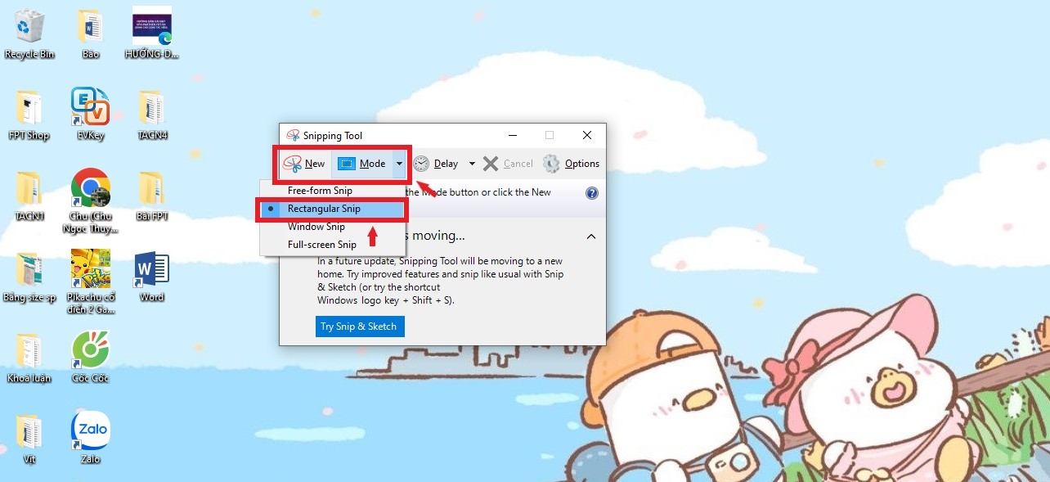This screenshot has height=482, width=1050.
Task: Collapse the 'moving' notice with the chevron
Action: 590,236
